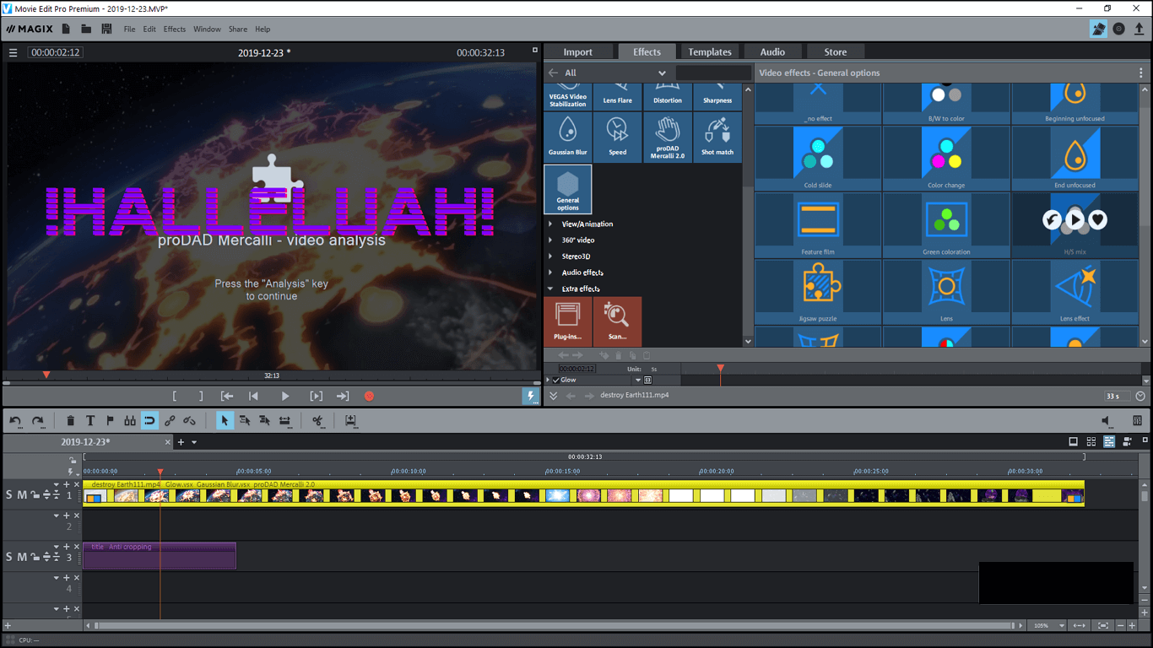Switch to the Audio tab

[x=772, y=52]
